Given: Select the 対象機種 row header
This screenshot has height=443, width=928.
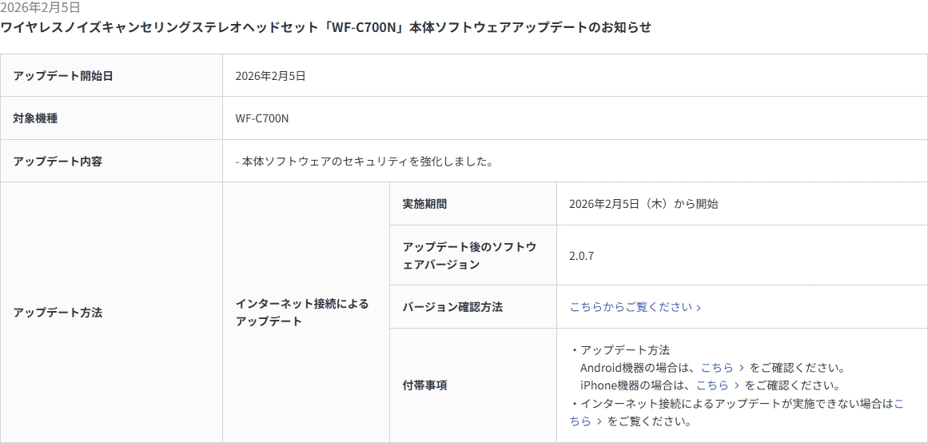Looking at the screenshot, I should pos(35,118).
